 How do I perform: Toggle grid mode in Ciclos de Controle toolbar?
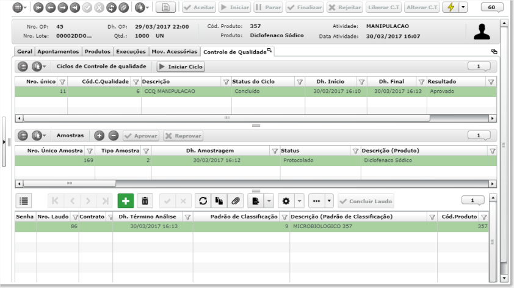point(23,67)
